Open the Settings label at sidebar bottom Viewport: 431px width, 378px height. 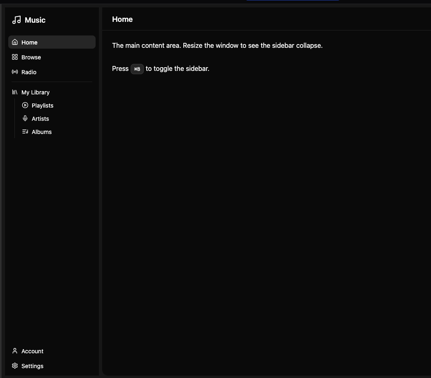click(x=33, y=366)
